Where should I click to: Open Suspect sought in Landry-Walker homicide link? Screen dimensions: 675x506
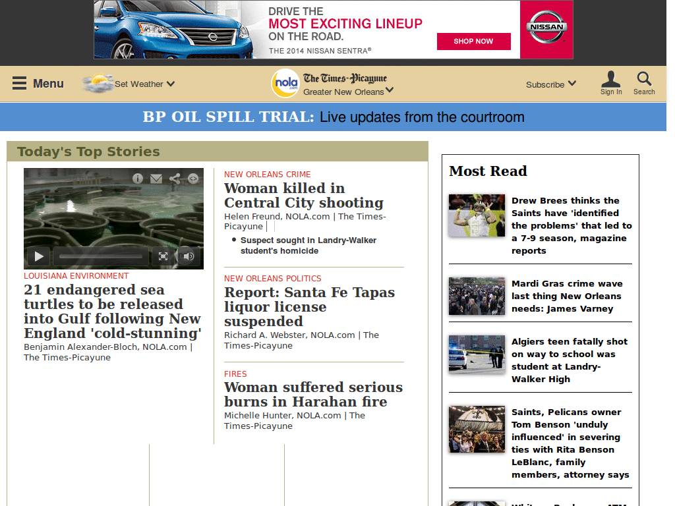[308, 245]
